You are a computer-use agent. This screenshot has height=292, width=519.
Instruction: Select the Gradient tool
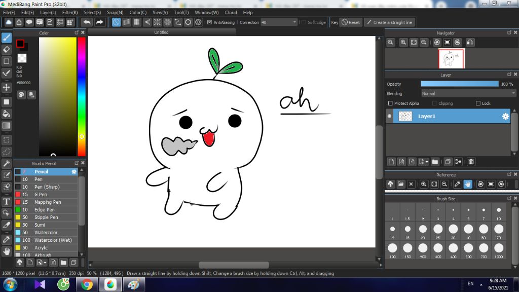coord(6,126)
